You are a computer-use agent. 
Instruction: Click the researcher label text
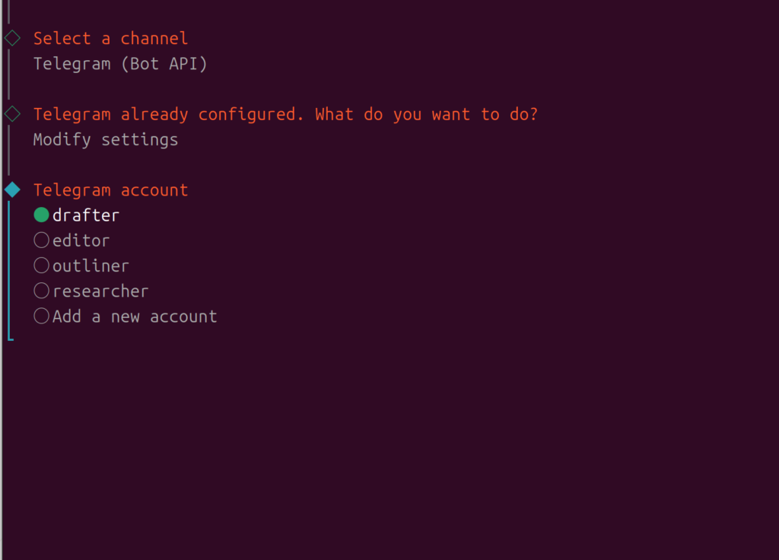[100, 291]
